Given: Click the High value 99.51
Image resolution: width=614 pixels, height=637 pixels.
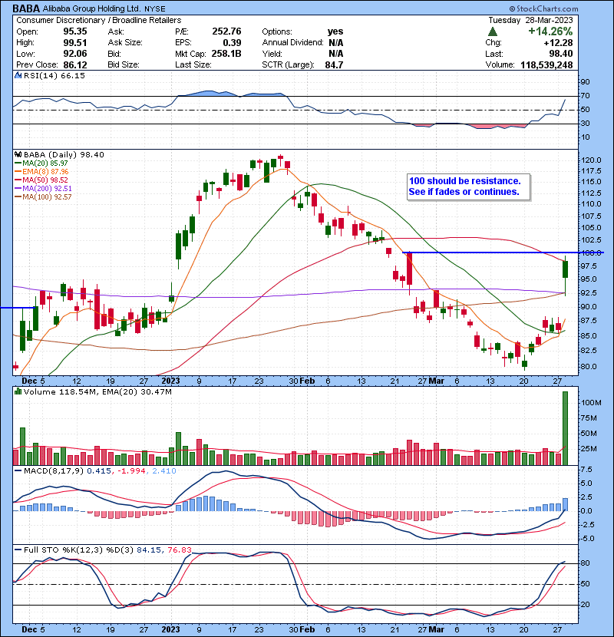Looking at the screenshot, I should coord(74,43).
